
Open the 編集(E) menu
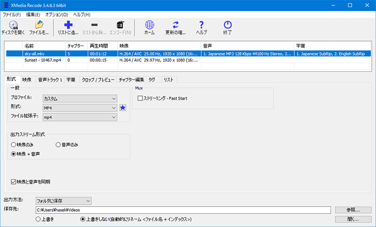pos(33,14)
